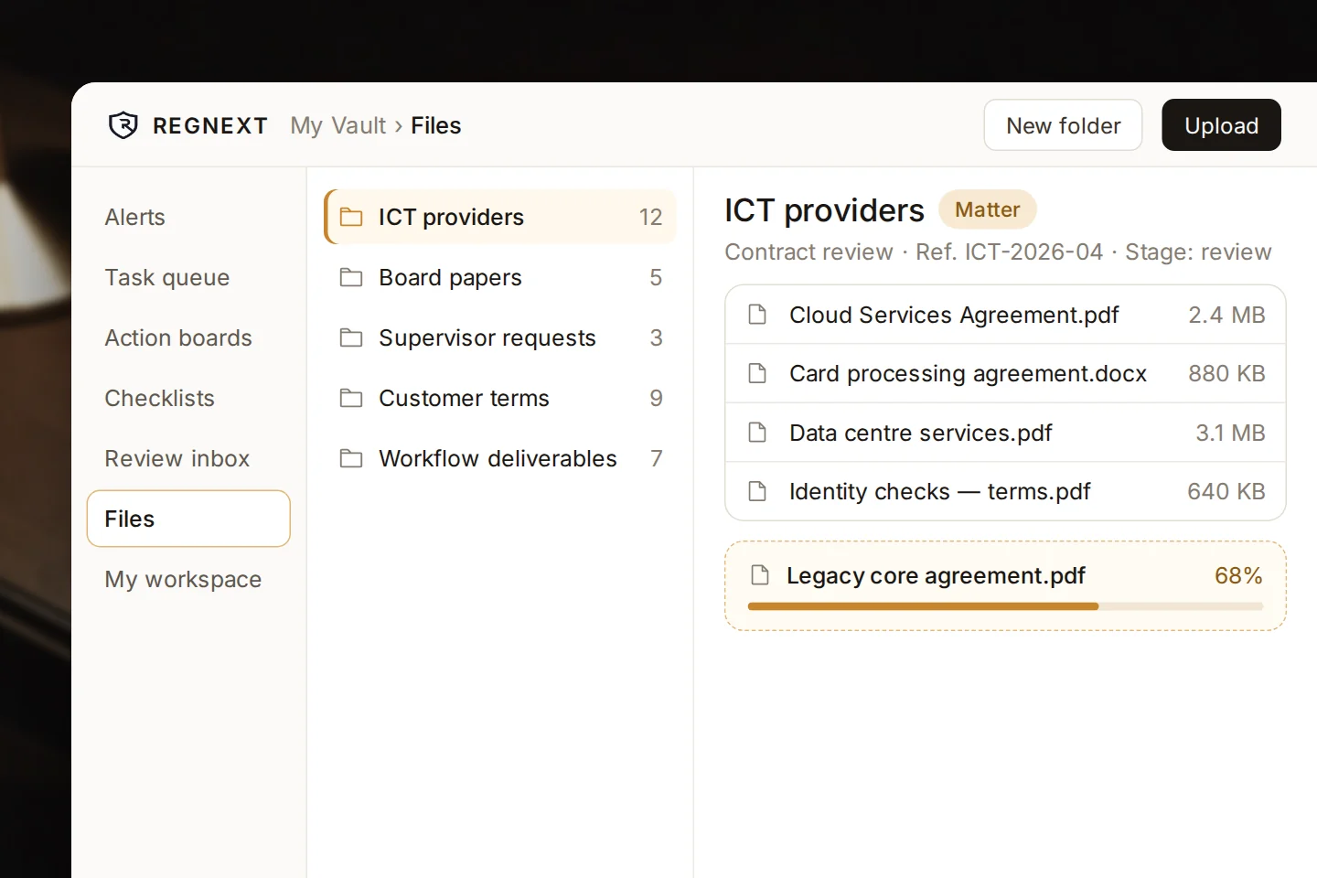Open Cloud Services Agreement.pdf
The width and height of the screenshot is (1317, 878).
point(1005,315)
